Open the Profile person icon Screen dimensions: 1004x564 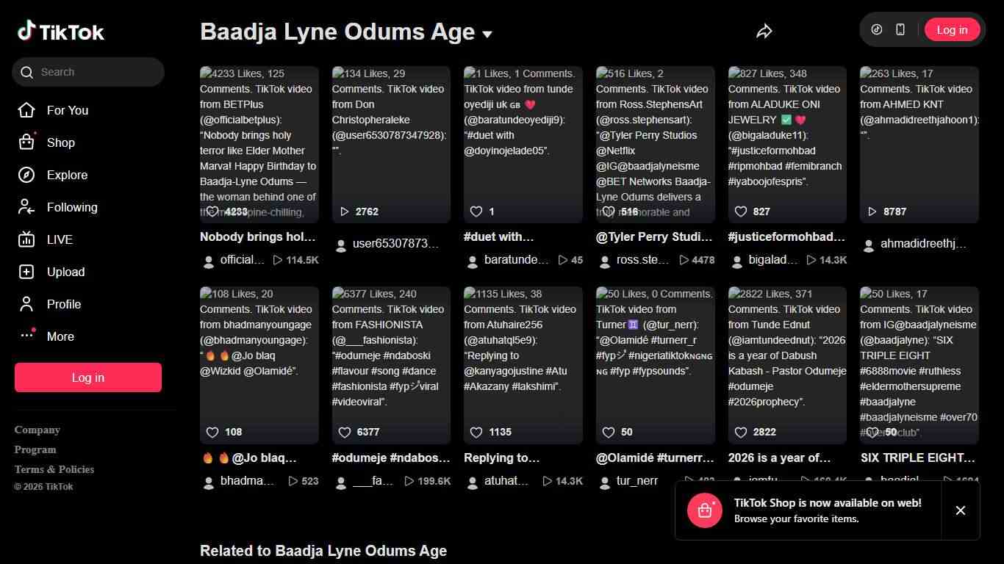(x=26, y=304)
